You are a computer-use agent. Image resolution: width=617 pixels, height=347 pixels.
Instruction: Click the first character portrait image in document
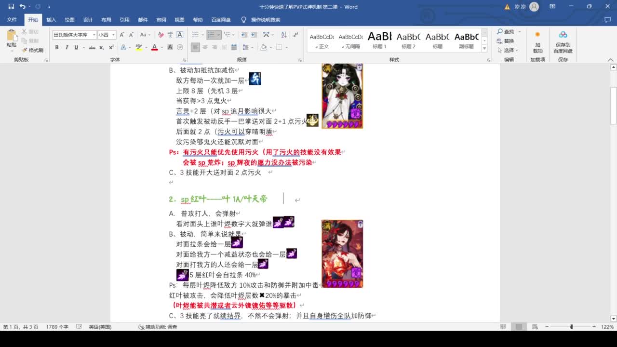tap(342, 96)
